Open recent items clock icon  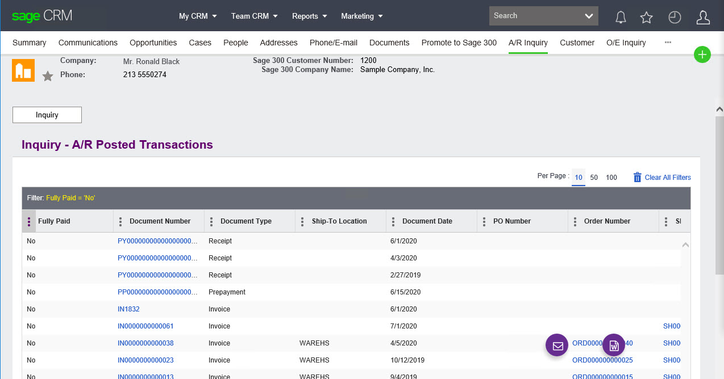coord(675,18)
